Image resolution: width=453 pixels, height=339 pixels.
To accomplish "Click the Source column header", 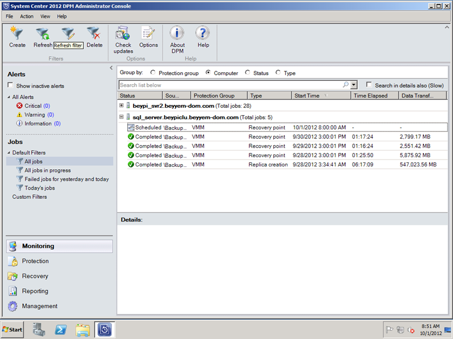I will point(176,96).
